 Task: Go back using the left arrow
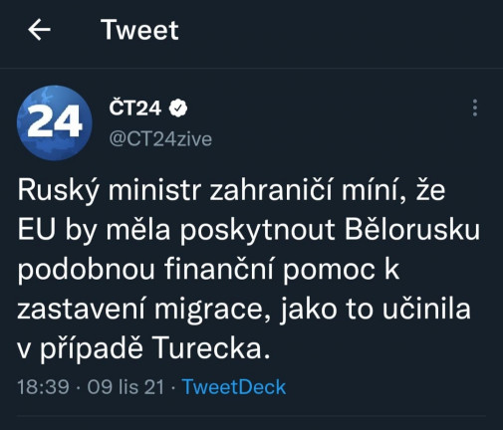(39, 30)
